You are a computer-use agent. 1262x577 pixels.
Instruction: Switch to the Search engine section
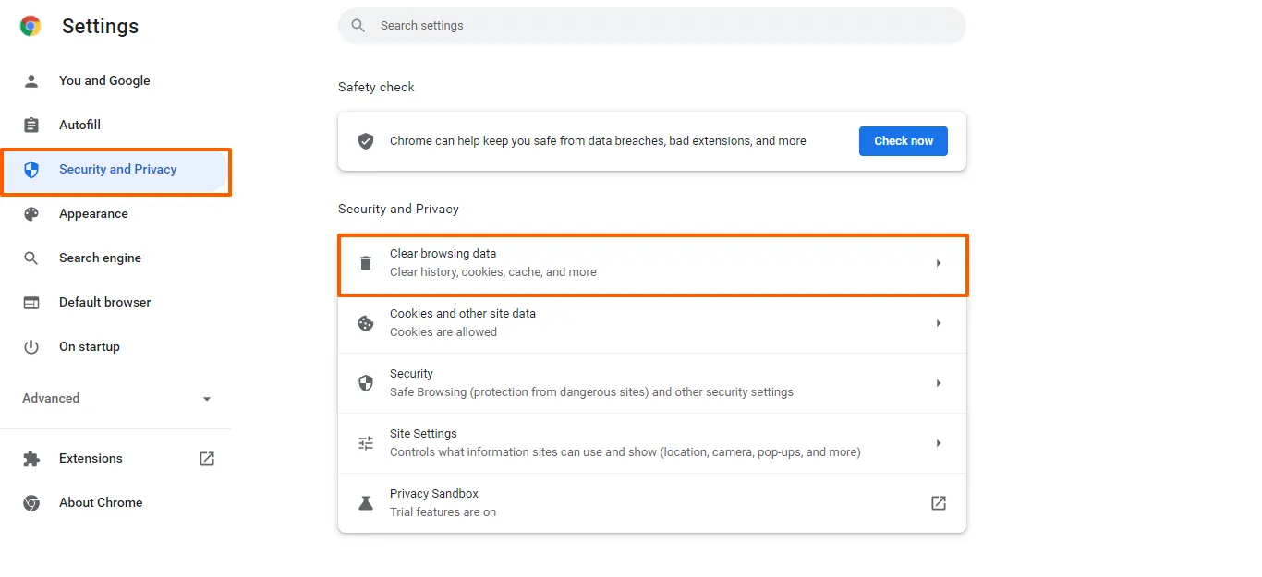115,258
